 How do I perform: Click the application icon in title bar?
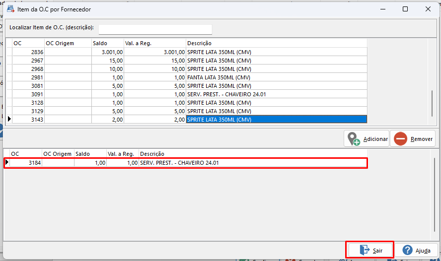pos(11,9)
